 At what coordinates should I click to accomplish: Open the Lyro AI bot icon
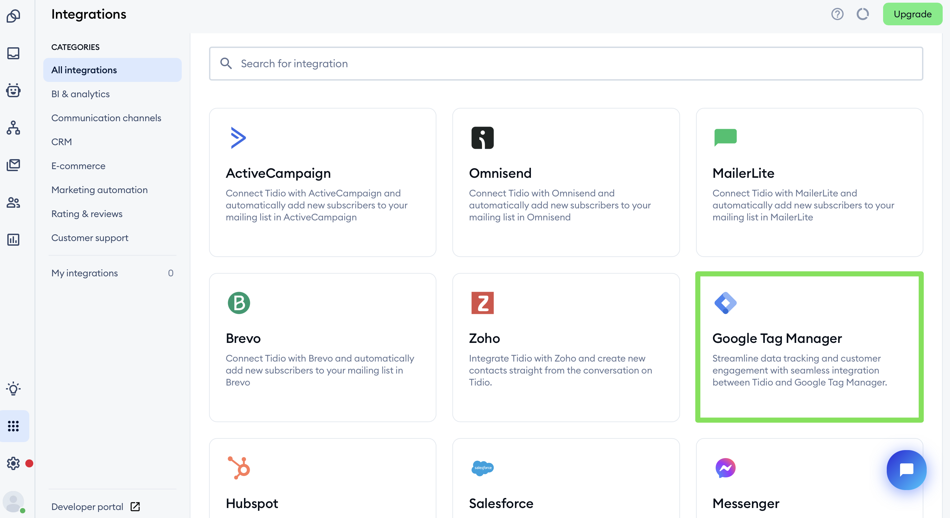click(14, 91)
